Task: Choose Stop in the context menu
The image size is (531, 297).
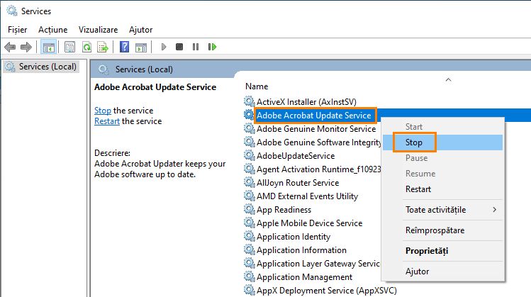Action: tap(442, 142)
